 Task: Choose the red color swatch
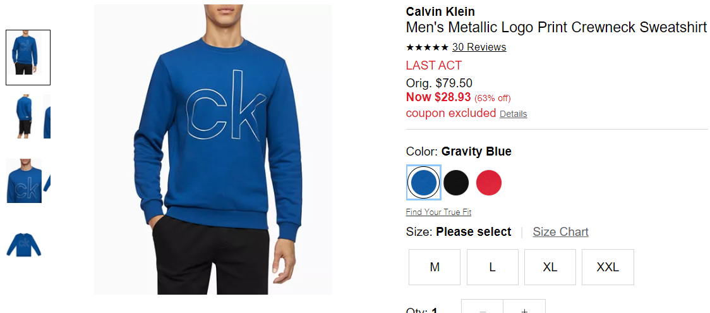point(489,183)
